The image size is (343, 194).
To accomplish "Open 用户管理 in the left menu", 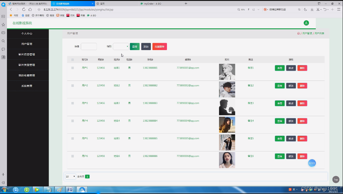I will tap(27, 44).
